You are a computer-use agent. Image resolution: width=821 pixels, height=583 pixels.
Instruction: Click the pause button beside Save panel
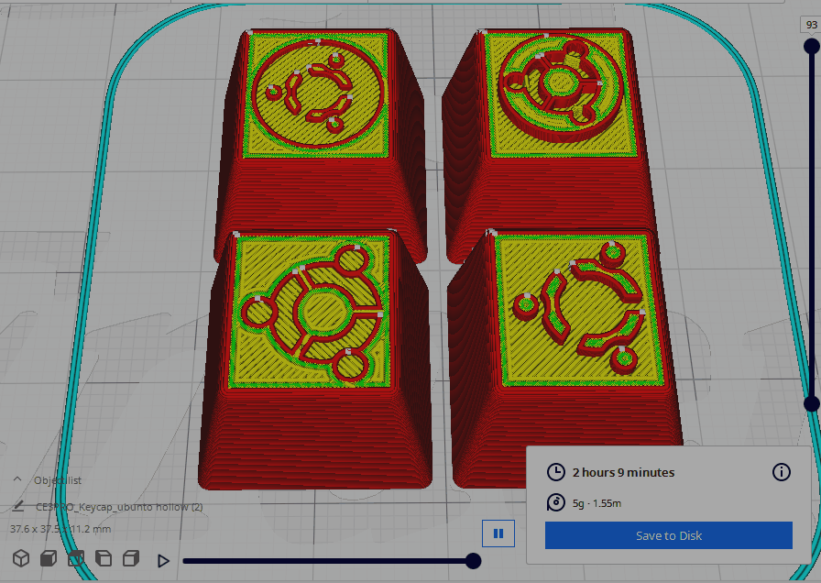click(x=498, y=533)
